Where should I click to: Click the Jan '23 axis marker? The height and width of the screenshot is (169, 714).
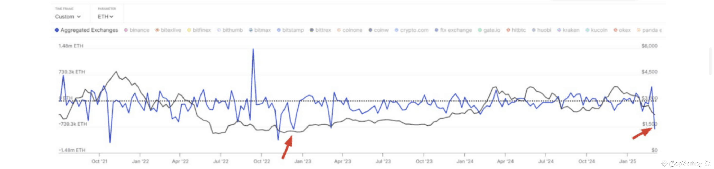pos(303,161)
